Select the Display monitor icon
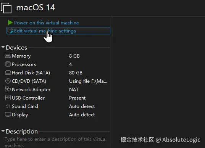 tap(8, 114)
